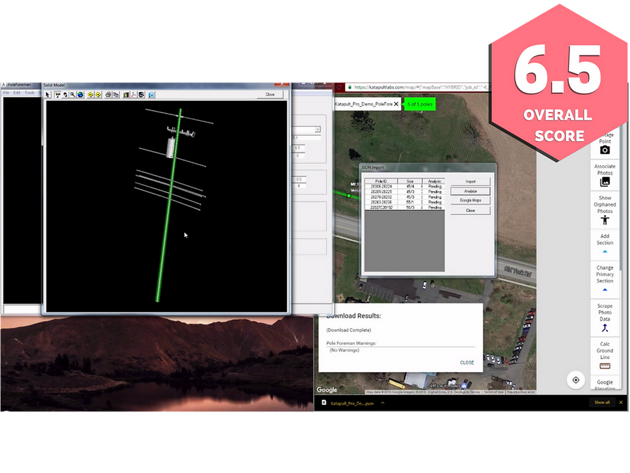Close the browser downloads bar
Screen dimensions: 630x473
[x=621, y=402]
